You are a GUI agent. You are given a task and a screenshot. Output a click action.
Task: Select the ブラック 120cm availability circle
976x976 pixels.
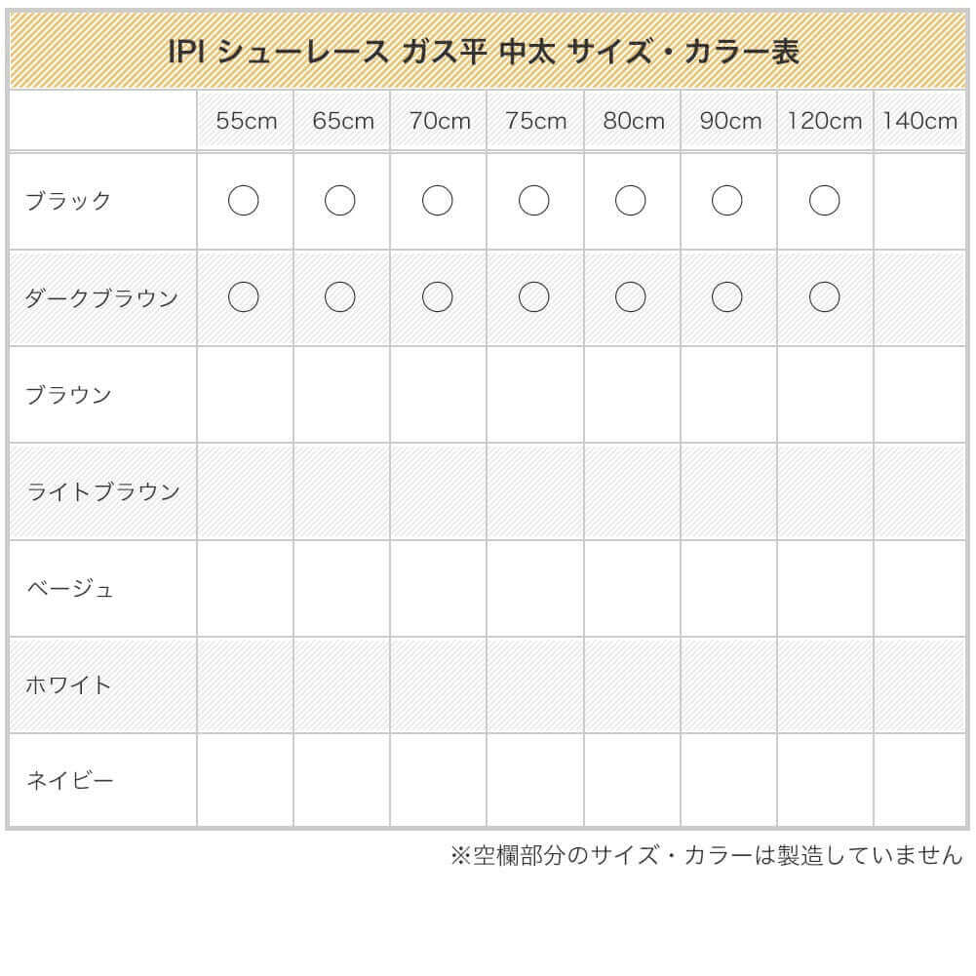(824, 201)
